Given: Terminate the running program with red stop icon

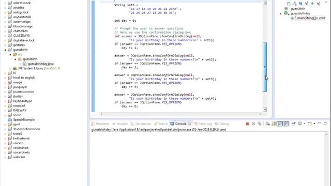Looking at the screenshot, I should click(x=248, y=124).
